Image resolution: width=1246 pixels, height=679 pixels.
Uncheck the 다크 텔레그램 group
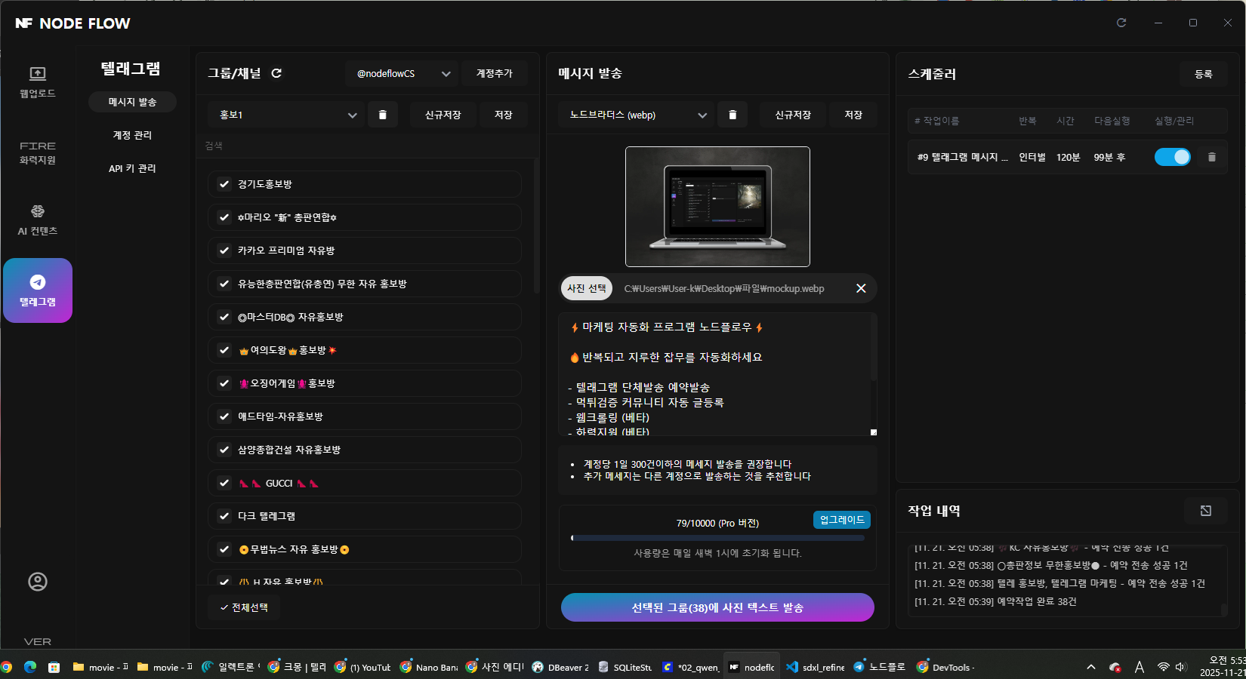pos(224,516)
